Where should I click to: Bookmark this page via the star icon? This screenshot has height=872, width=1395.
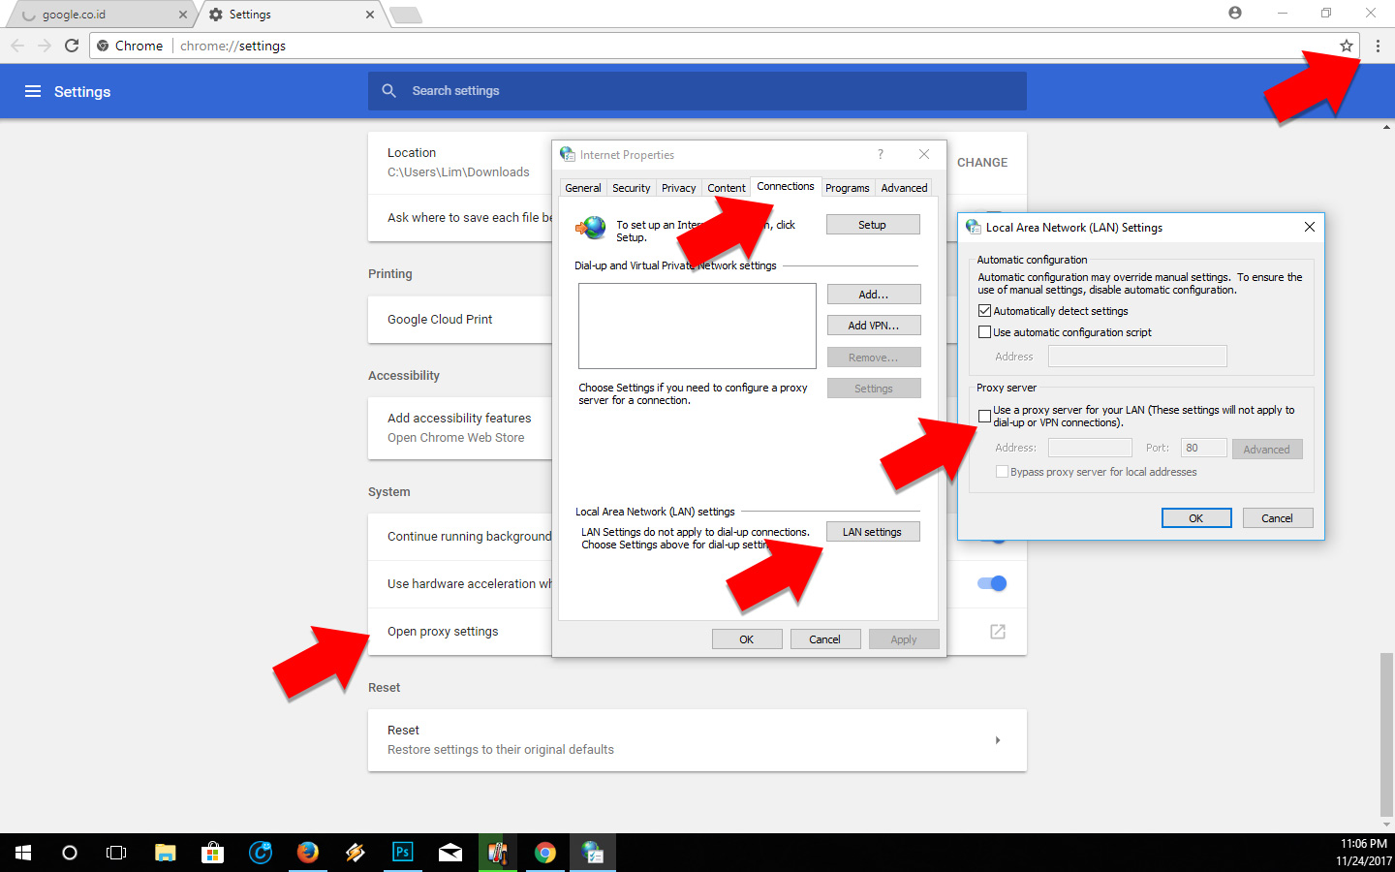pyautogui.click(x=1347, y=45)
